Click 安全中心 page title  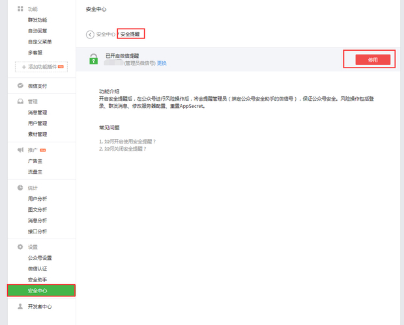96,9
